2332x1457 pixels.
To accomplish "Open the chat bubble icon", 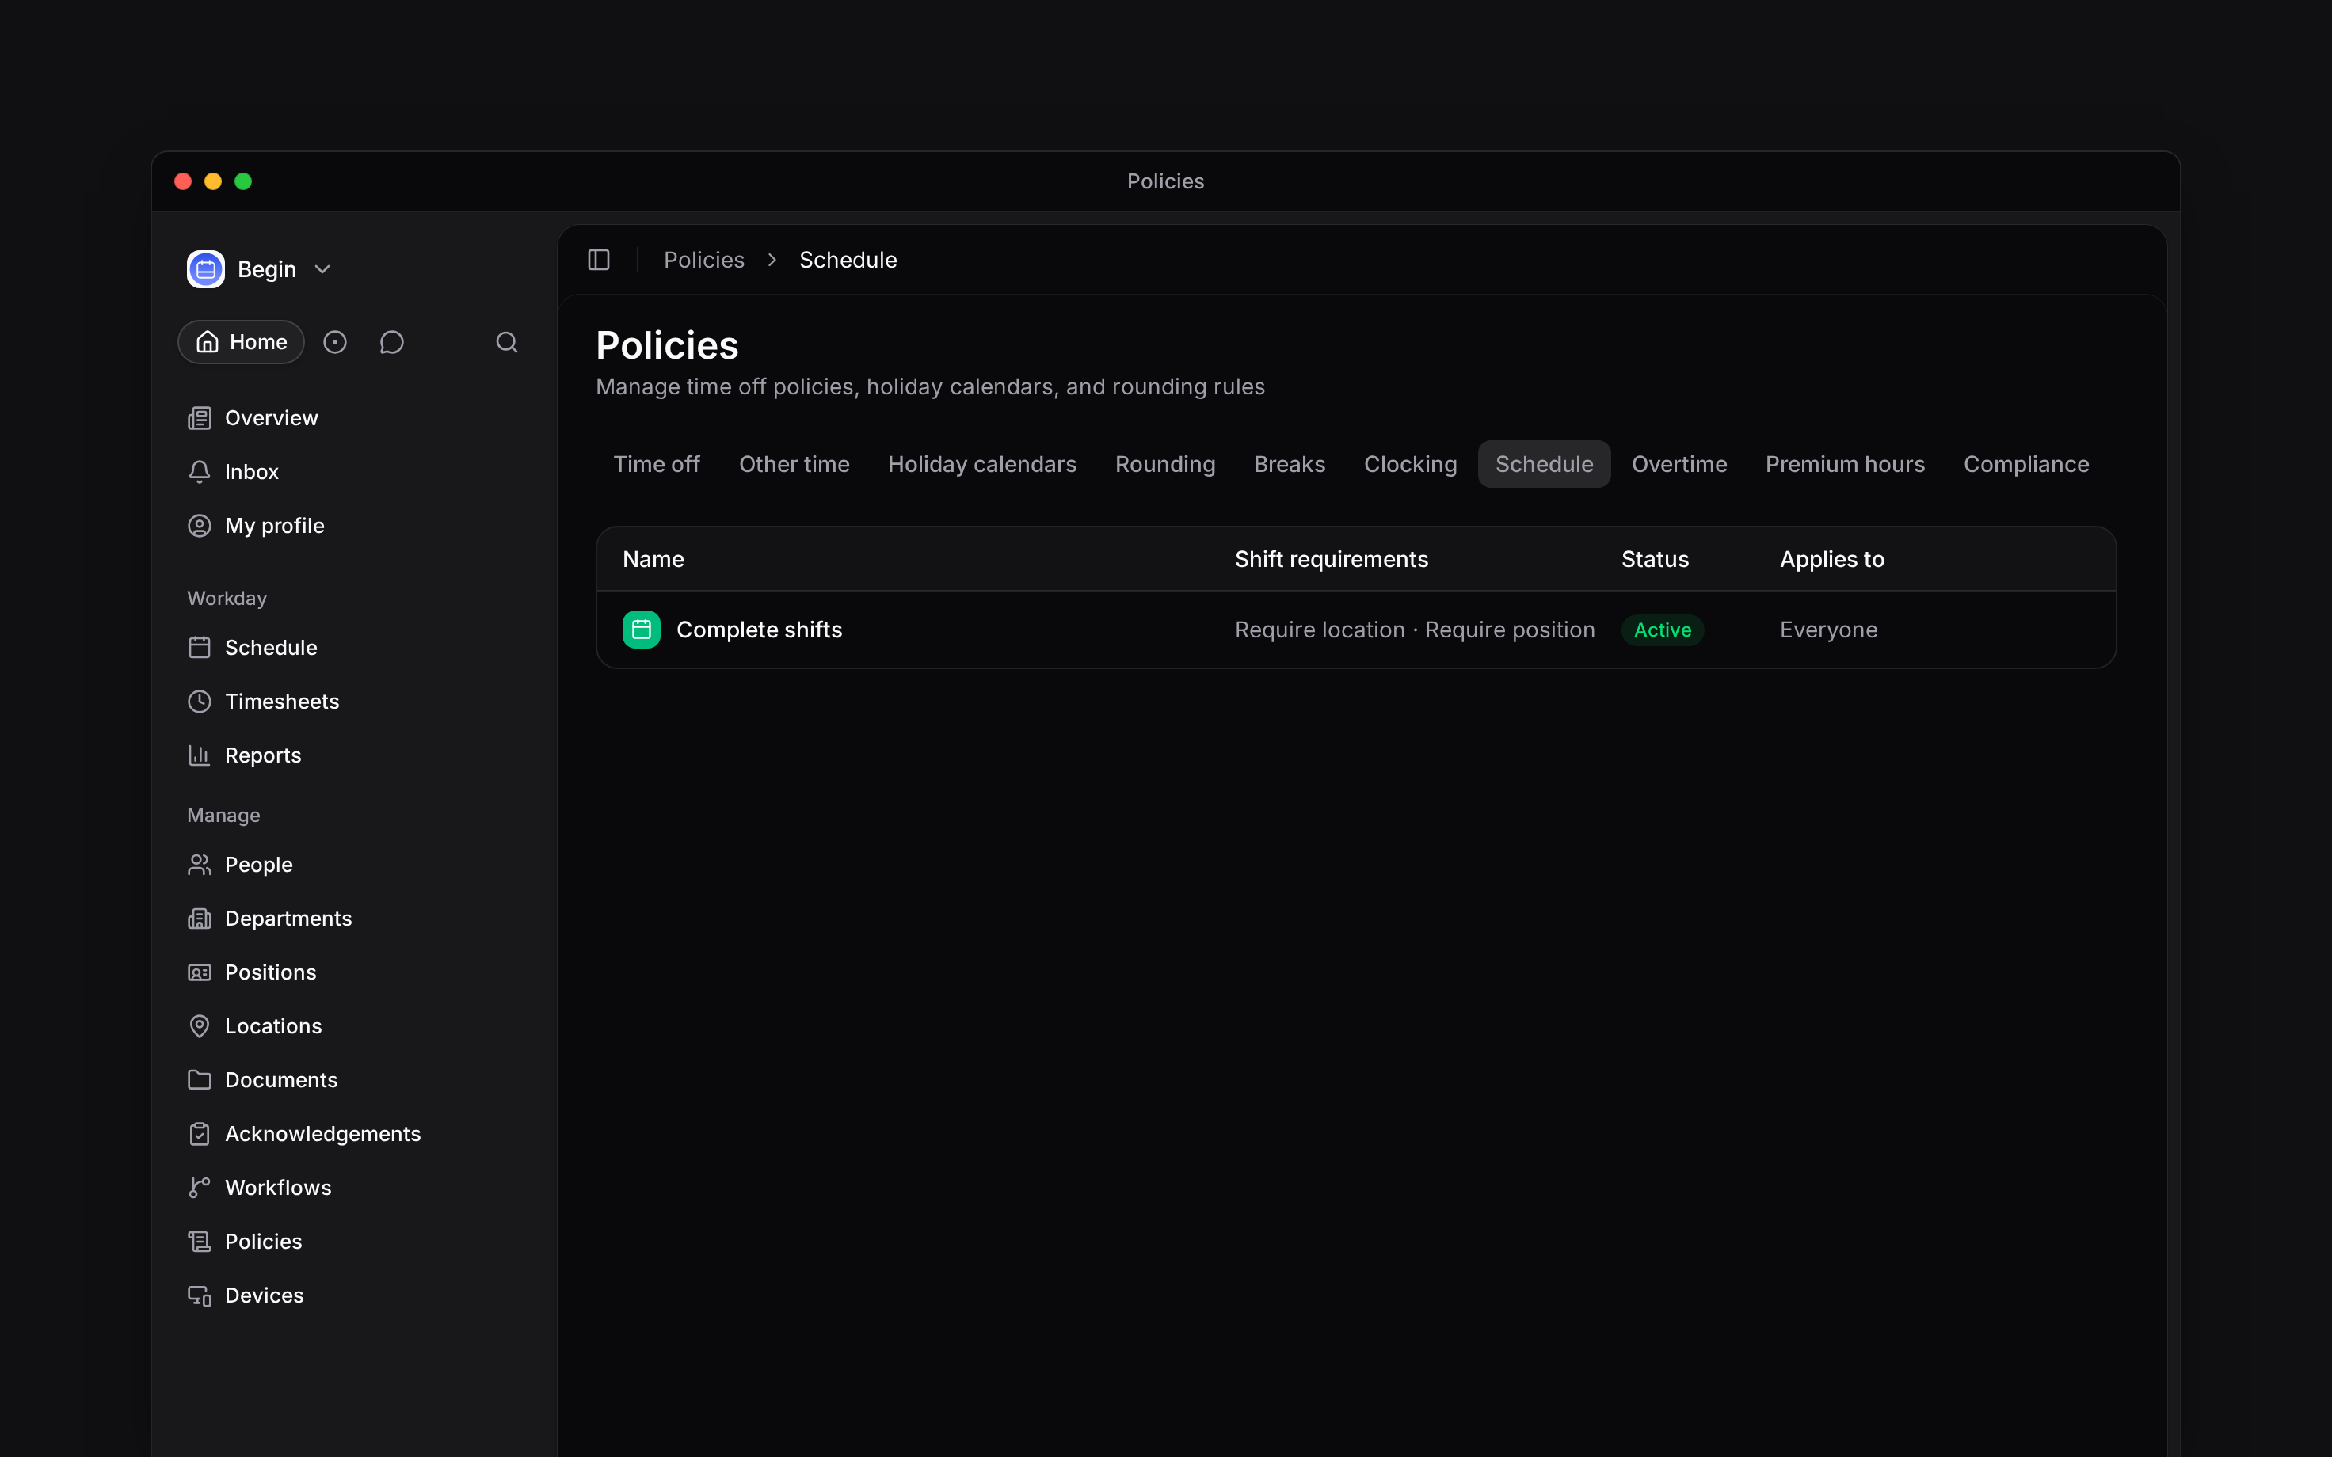I will click(x=391, y=342).
